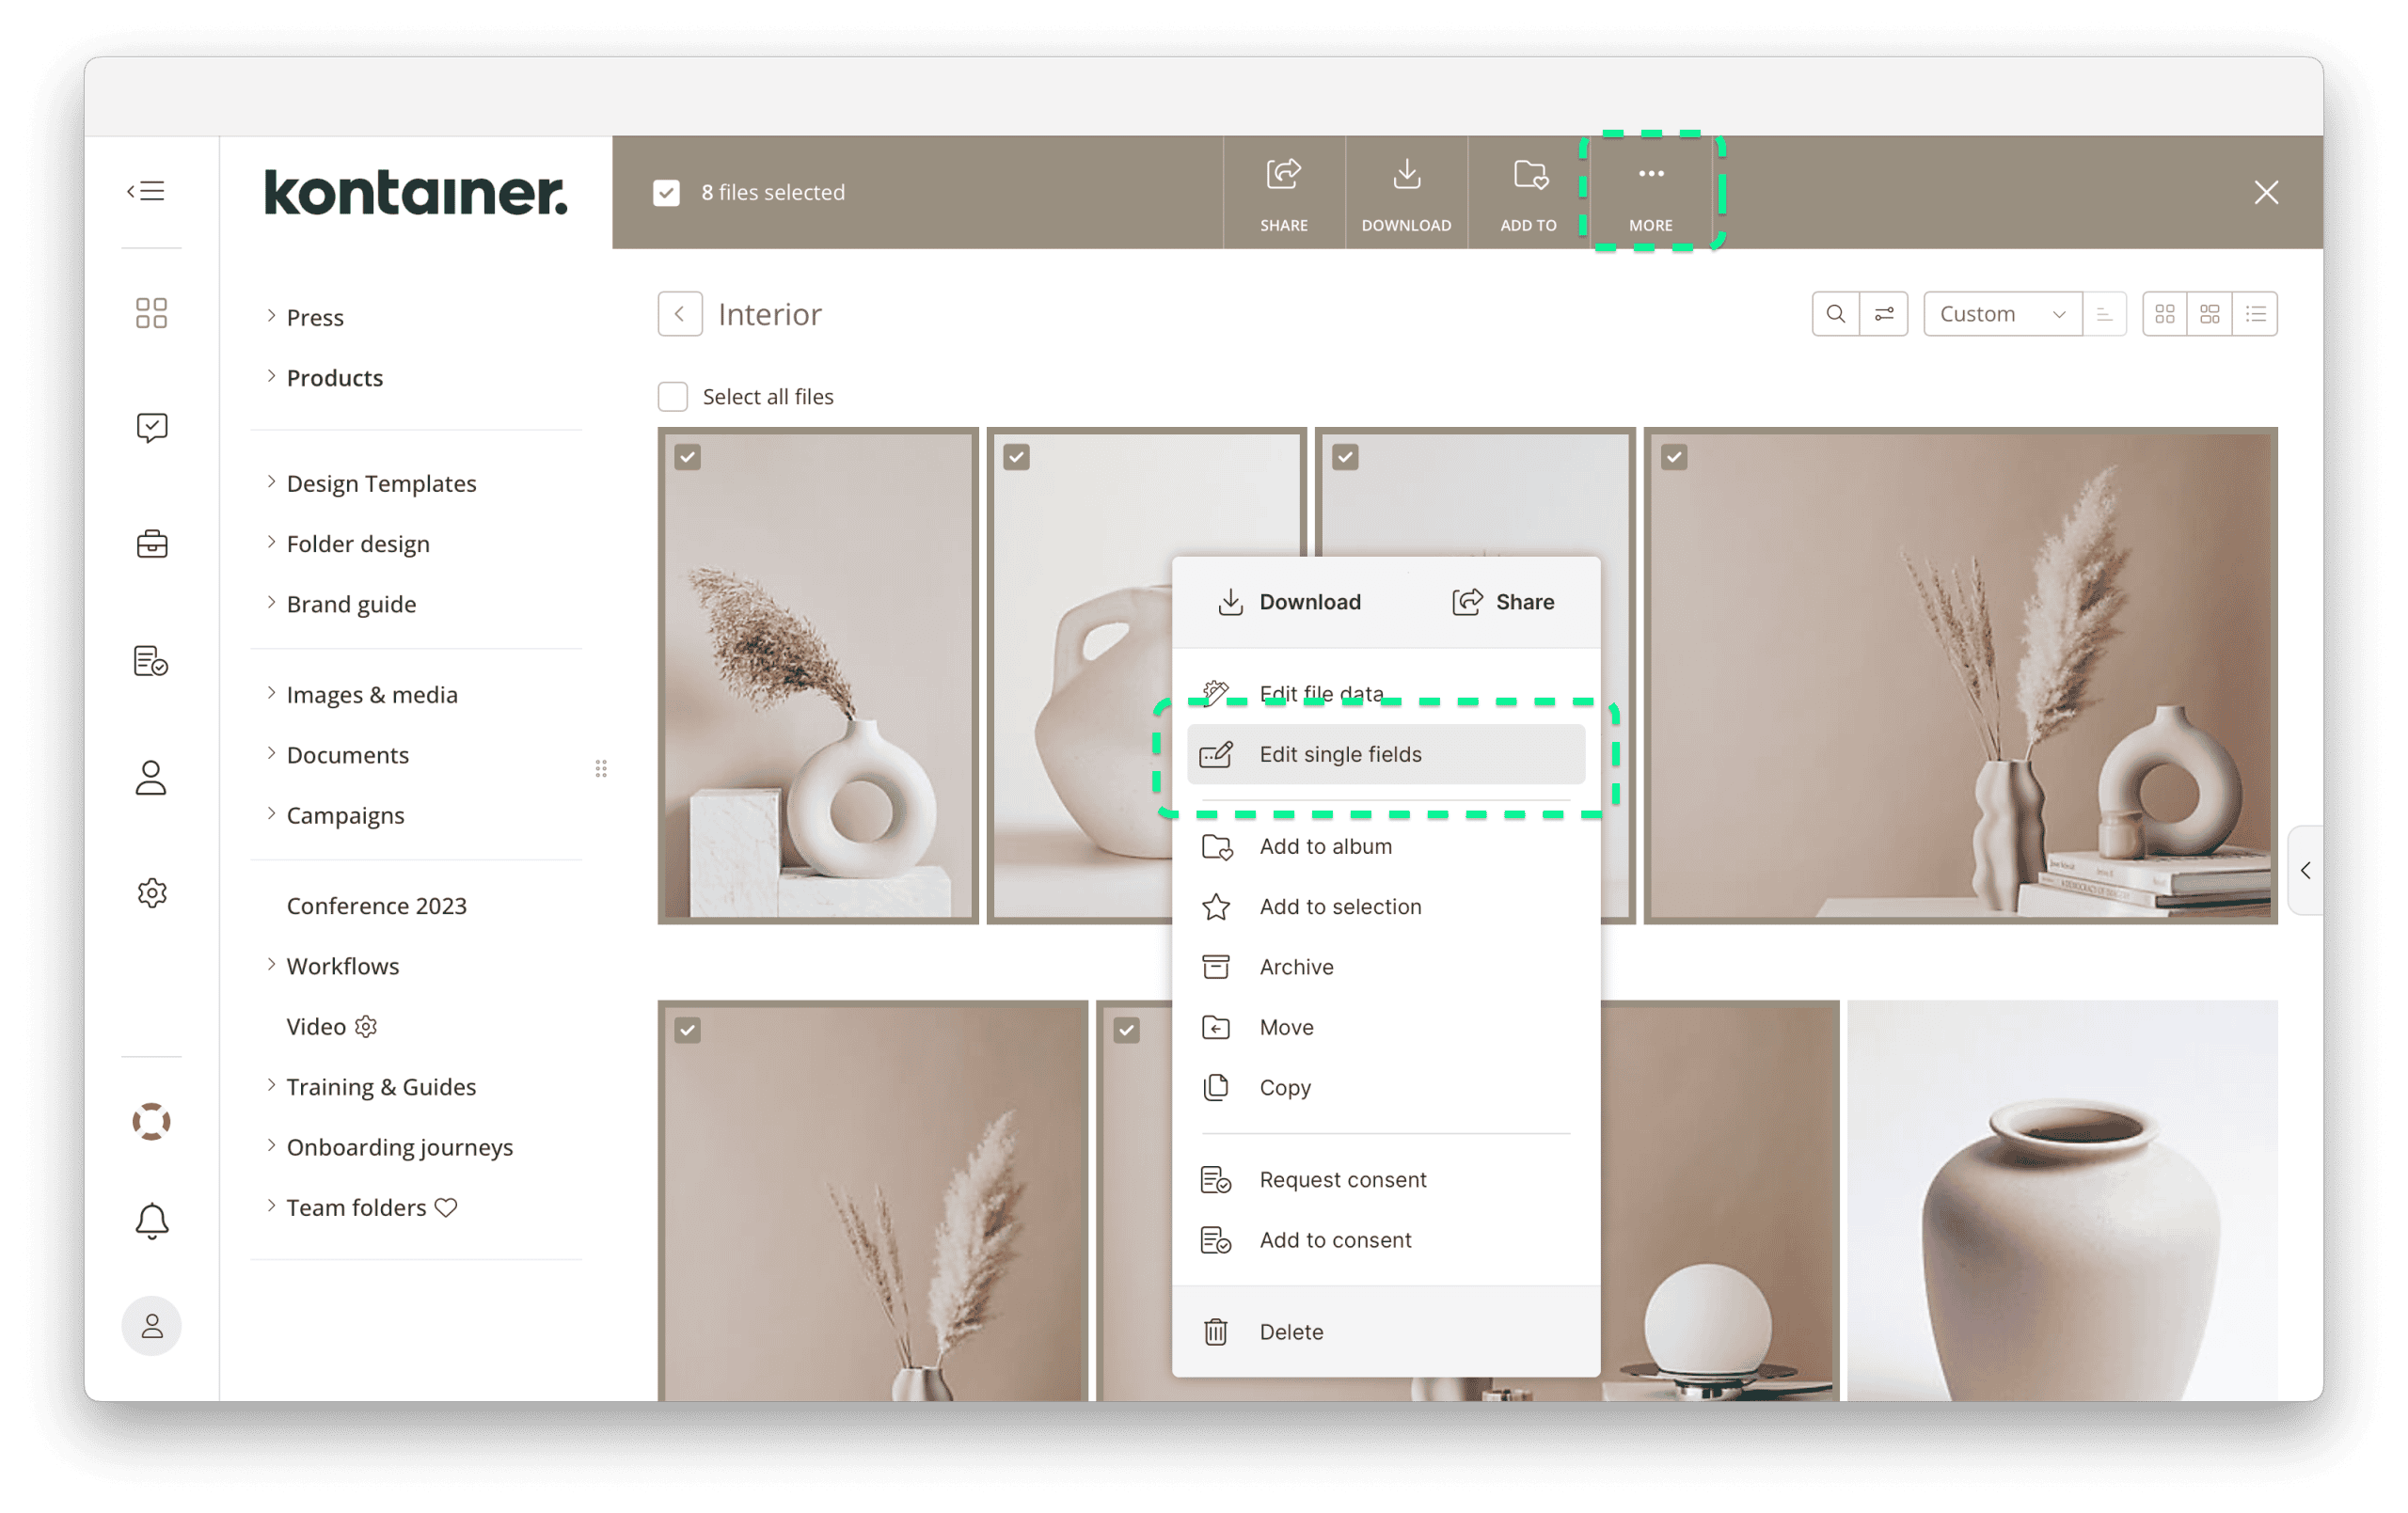Screen dimensions: 2408x1513
Task: Open the filter settings icon next to search
Action: pyautogui.click(x=1884, y=313)
